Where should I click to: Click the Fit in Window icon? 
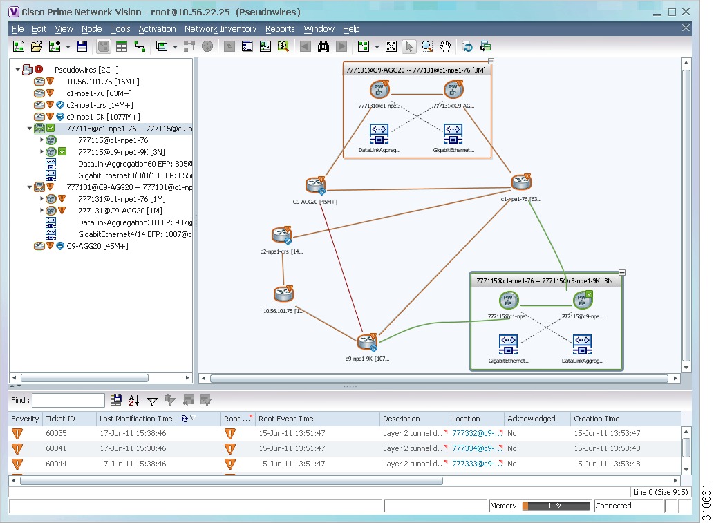pos(391,46)
